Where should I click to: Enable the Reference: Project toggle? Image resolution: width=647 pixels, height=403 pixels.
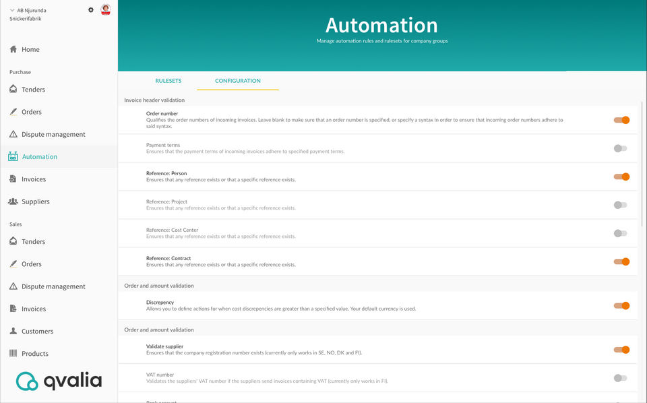[620, 205]
